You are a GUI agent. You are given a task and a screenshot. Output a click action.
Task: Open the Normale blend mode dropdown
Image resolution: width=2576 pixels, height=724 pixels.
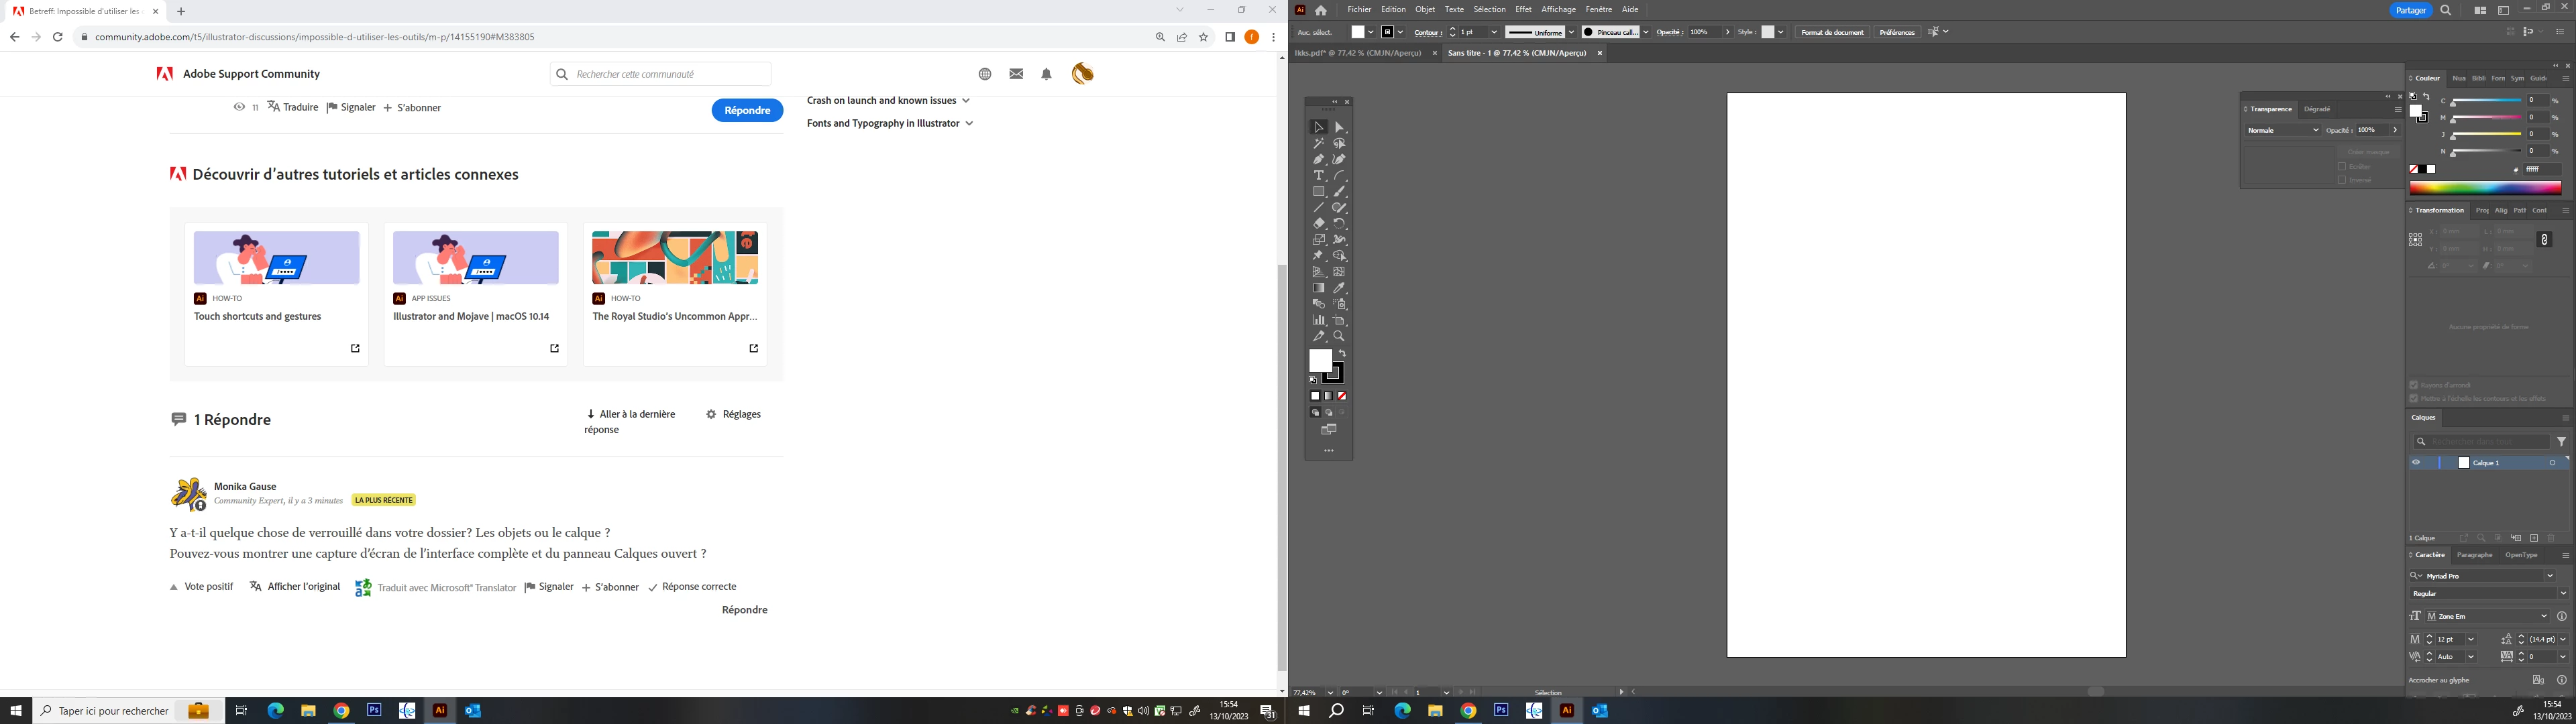coord(2282,130)
